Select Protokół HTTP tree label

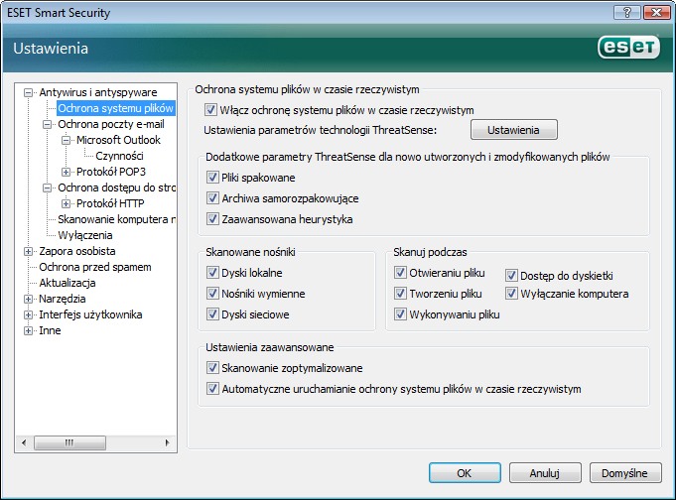click(x=110, y=203)
